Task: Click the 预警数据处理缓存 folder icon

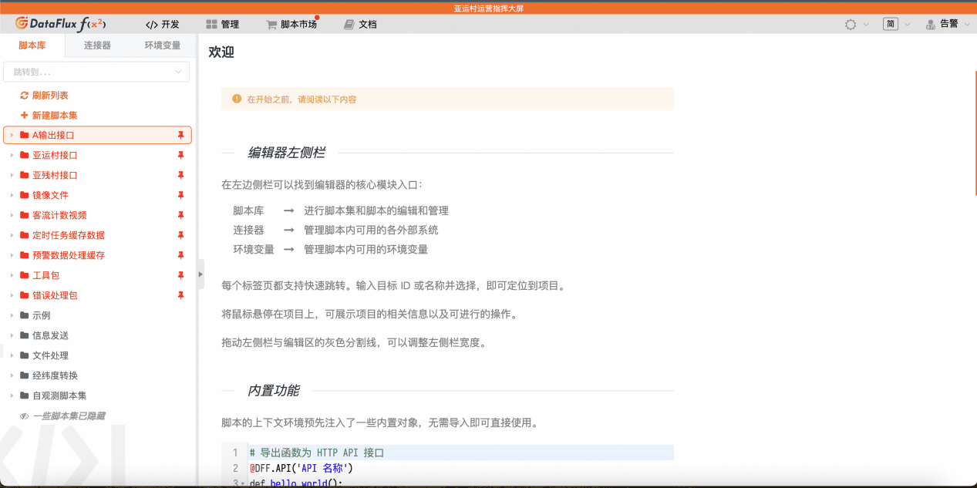Action: [x=25, y=255]
